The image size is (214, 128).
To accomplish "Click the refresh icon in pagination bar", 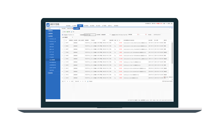I will (x=85, y=81).
